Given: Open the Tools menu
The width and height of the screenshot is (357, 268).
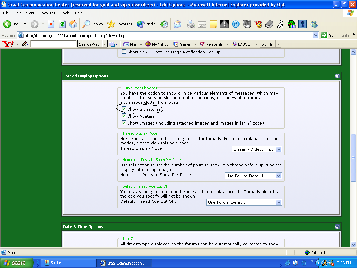Looking at the screenshot, I should tap(65, 13).
